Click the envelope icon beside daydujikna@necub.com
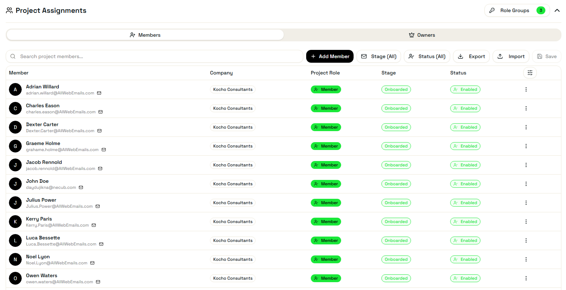This screenshot has height=290, width=566. 81,187
